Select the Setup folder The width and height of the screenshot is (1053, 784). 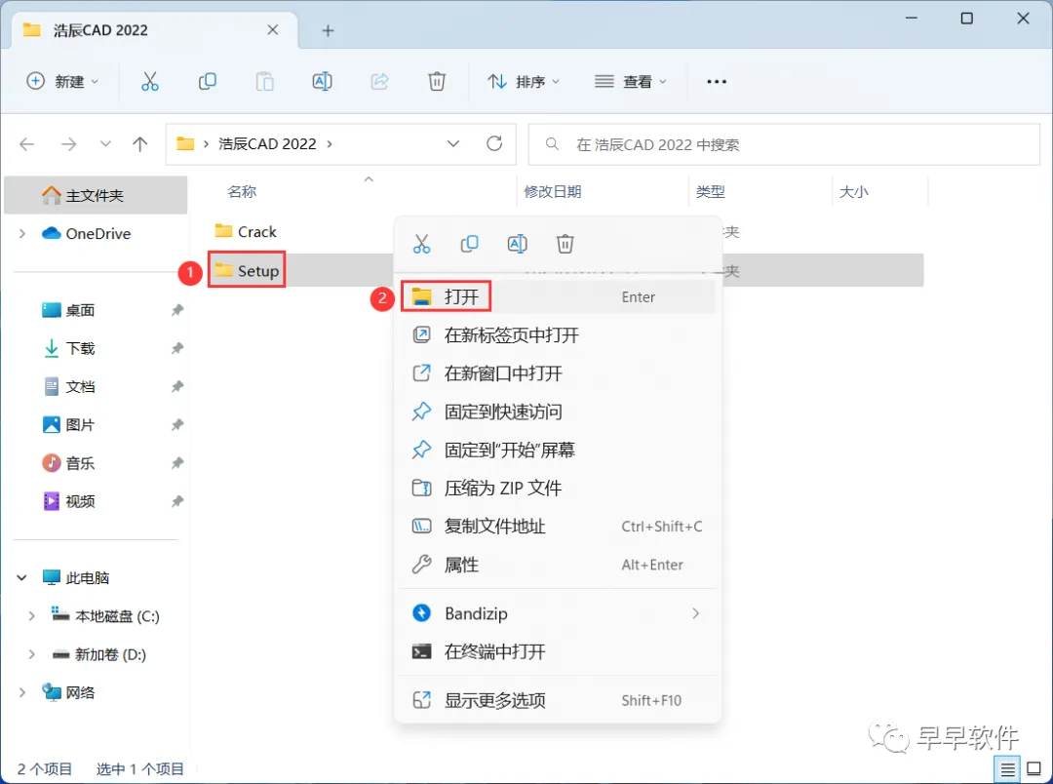coord(247,271)
